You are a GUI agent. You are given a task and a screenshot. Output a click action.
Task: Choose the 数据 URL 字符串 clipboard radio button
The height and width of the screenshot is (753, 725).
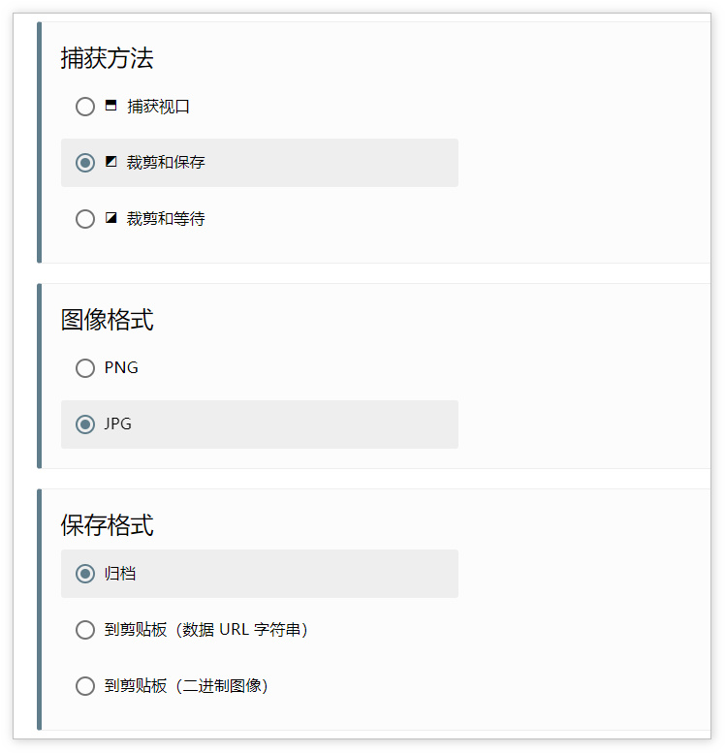tap(85, 630)
